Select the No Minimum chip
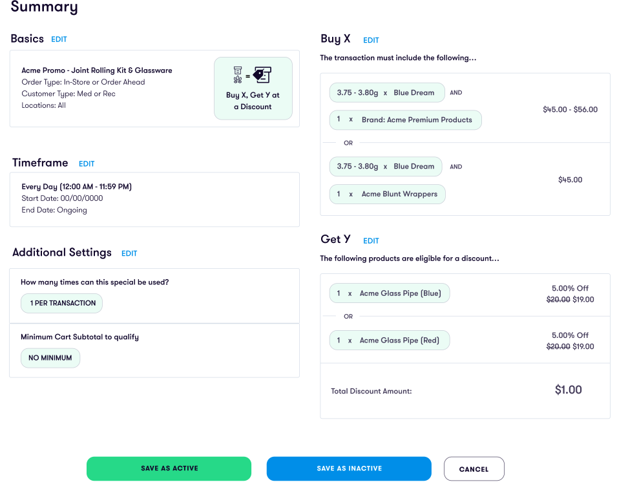The width and height of the screenshot is (628, 482). (50, 358)
